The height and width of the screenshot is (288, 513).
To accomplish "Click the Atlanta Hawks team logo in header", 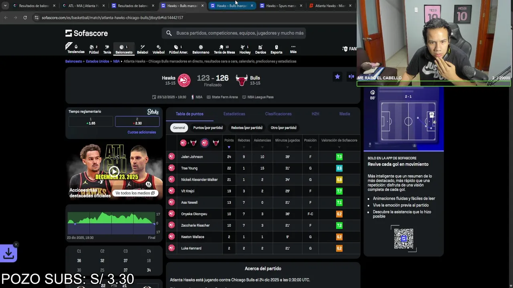I will [184, 80].
